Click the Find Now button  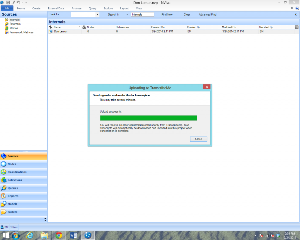point(167,15)
